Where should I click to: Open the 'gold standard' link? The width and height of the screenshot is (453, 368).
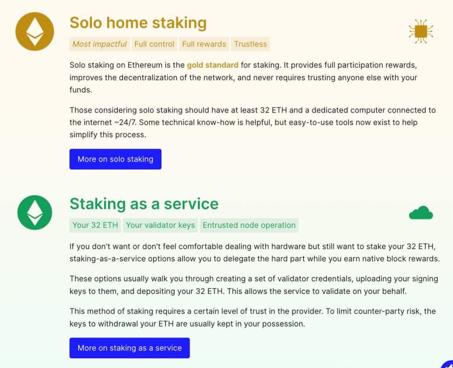click(x=212, y=65)
